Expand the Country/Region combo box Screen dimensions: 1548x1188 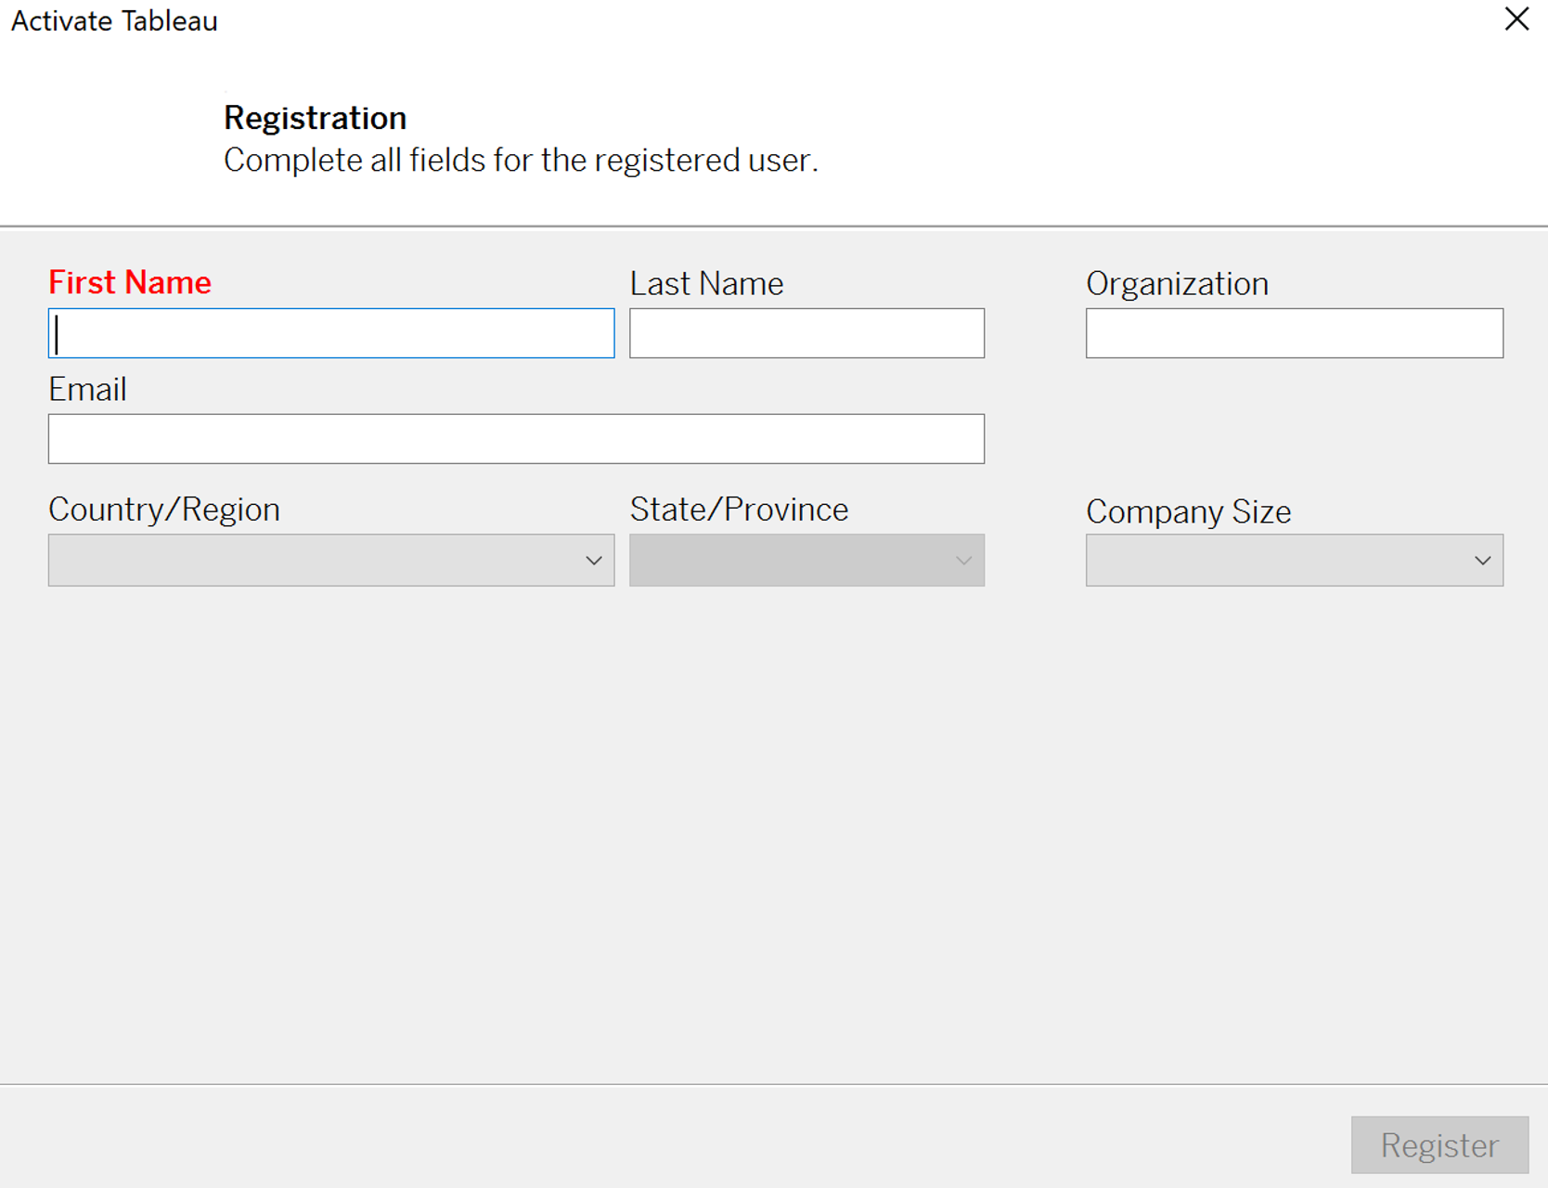(x=330, y=560)
